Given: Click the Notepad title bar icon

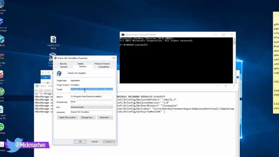Looking at the screenshot, I should coord(37,86).
